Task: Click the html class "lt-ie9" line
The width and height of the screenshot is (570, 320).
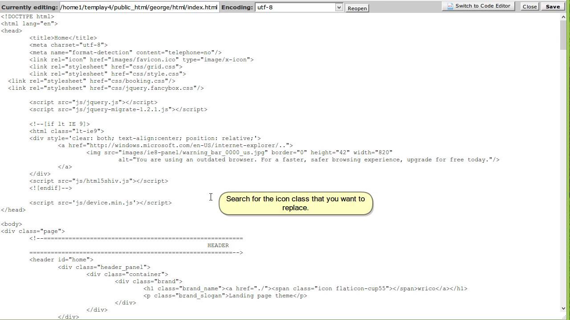Action: tap(67, 131)
